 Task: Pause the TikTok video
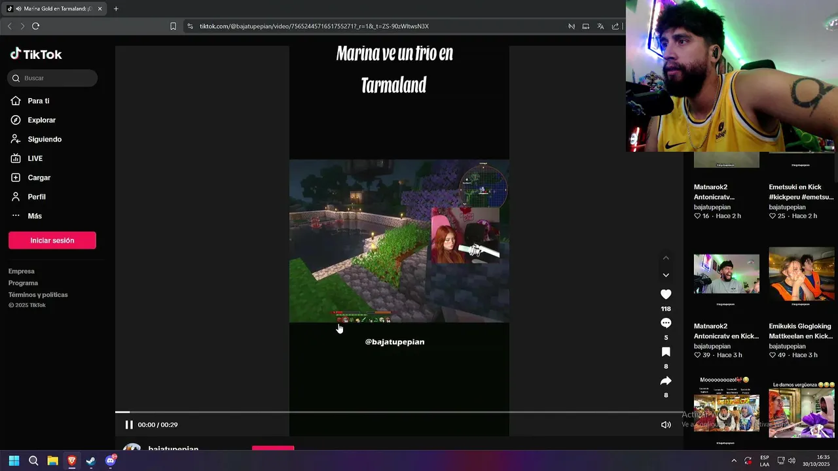[129, 425]
